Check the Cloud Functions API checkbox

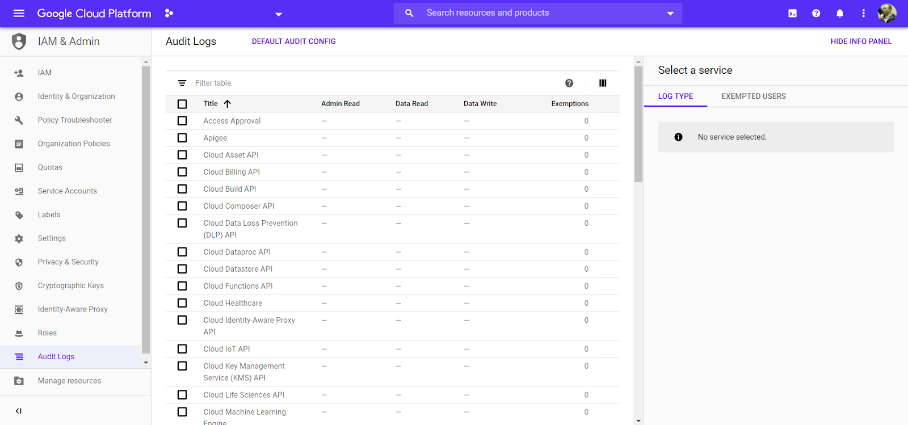tap(182, 286)
